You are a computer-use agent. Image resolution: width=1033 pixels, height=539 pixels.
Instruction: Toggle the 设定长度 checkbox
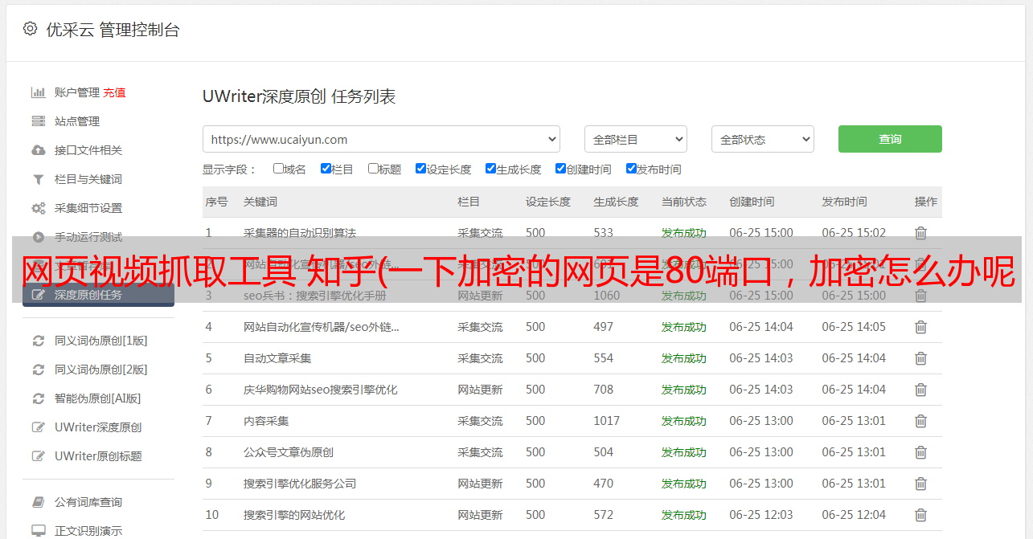click(420, 169)
